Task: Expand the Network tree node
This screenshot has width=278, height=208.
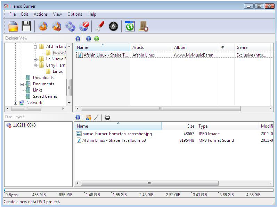Action: point(15,103)
